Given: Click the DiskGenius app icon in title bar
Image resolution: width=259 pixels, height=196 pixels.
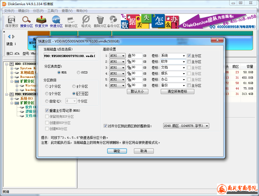Looking at the screenshot, I should [x=4, y=4].
